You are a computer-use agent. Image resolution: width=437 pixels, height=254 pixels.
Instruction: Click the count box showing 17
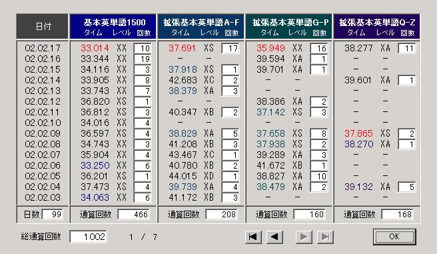pos(230,48)
